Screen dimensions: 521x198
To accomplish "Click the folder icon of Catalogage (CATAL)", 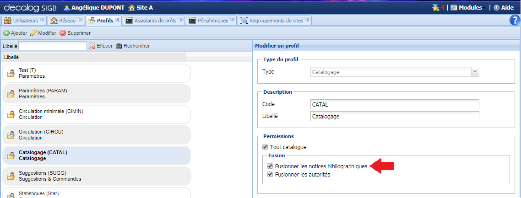I will (x=11, y=155).
